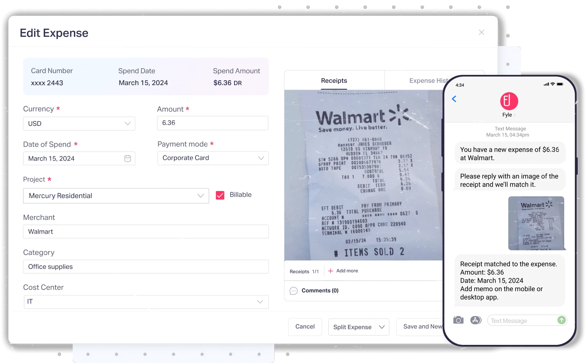Go back using the blue chevron on phone
The width and height of the screenshot is (586, 363).
coord(454,99)
